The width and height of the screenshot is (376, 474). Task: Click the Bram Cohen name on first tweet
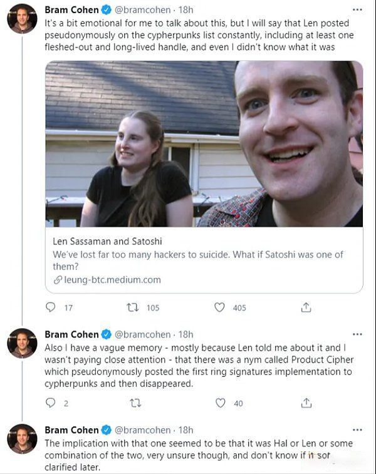click(71, 10)
